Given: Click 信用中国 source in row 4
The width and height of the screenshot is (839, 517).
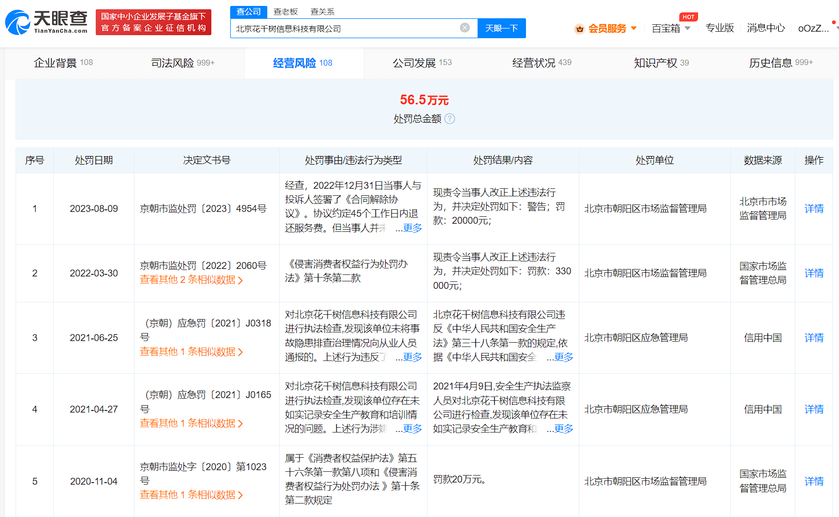Looking at the screenshot, I should coord(763,409).
